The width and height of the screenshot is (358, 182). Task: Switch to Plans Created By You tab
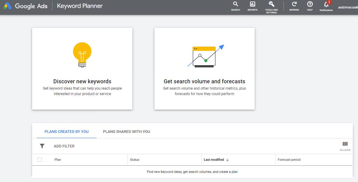[67, 131]
